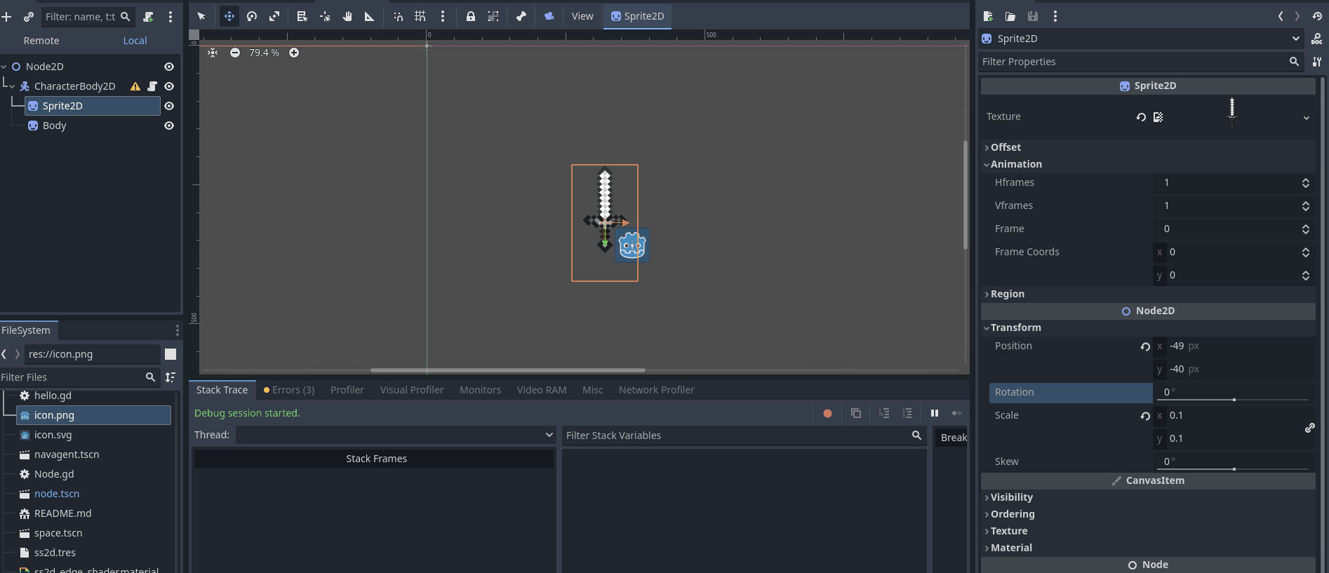Toggle visibility of Node2D
Image resolution: width=1329 pixels, height=573 pixels.
tap(169, 67)
